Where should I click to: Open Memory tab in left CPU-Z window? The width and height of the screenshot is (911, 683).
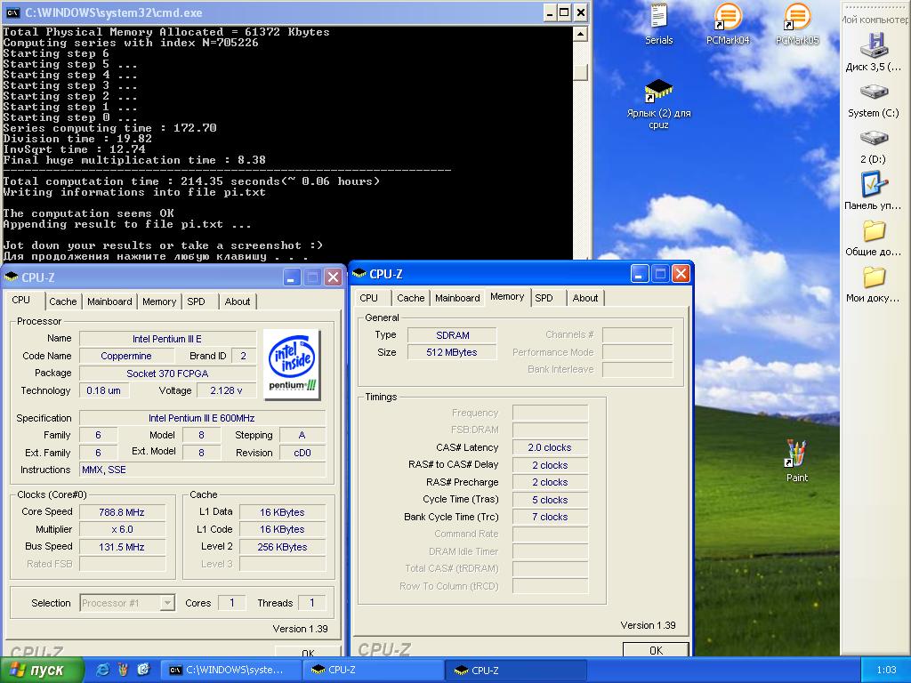pos(158,301)
